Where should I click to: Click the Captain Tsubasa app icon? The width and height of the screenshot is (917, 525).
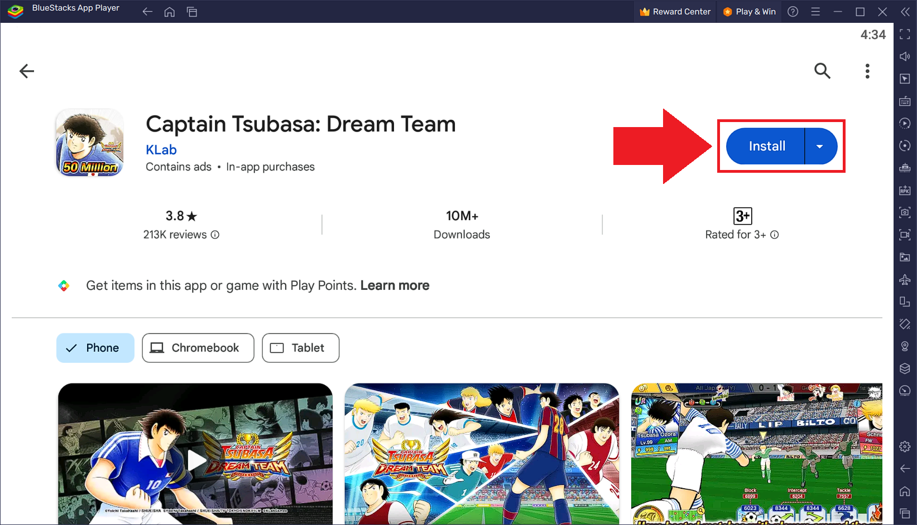[90, 143]
